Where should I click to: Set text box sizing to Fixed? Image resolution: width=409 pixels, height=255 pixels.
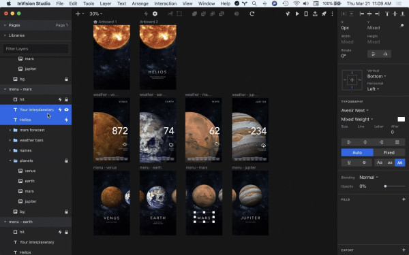[389, 152]
